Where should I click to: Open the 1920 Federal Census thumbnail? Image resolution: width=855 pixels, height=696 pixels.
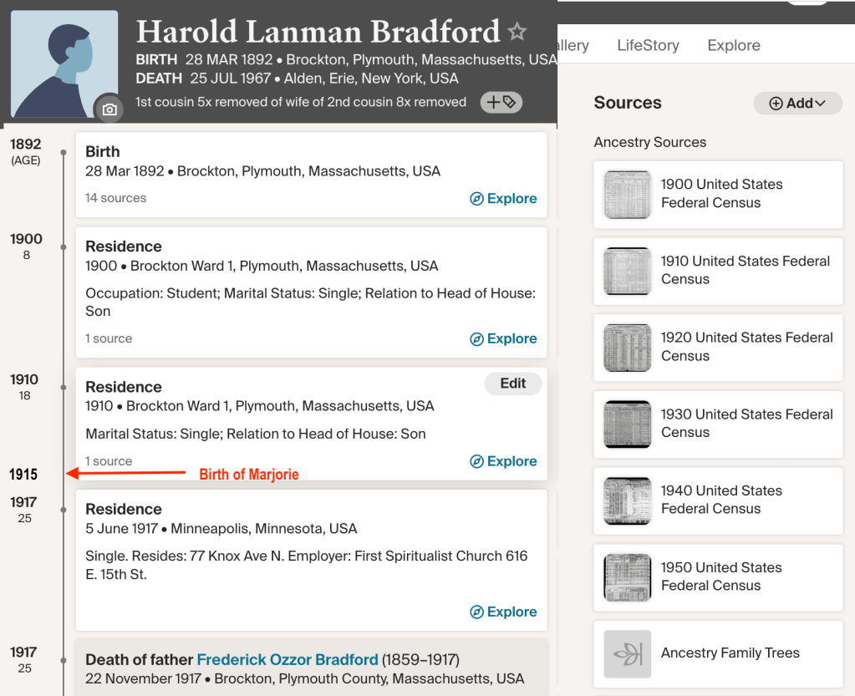[x=628, y=348]
